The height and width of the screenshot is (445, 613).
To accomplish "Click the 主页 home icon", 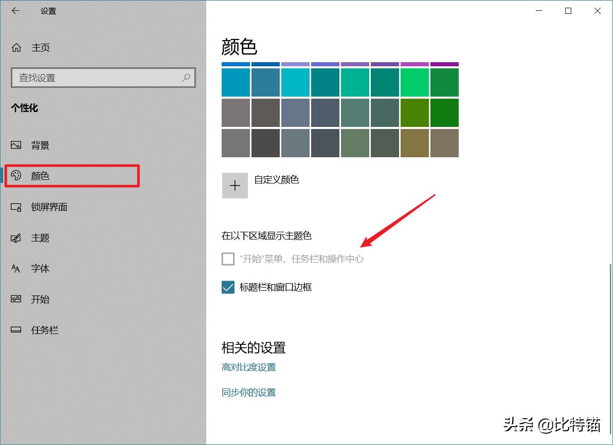I will (x=15, y=47).
